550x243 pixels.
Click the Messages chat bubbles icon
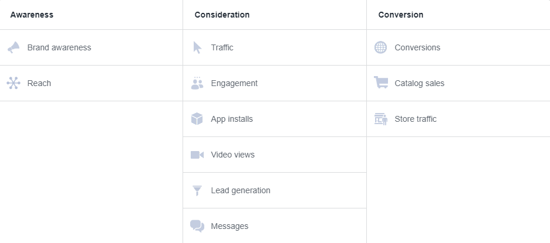pyautogui.click(x=197, y=226)
